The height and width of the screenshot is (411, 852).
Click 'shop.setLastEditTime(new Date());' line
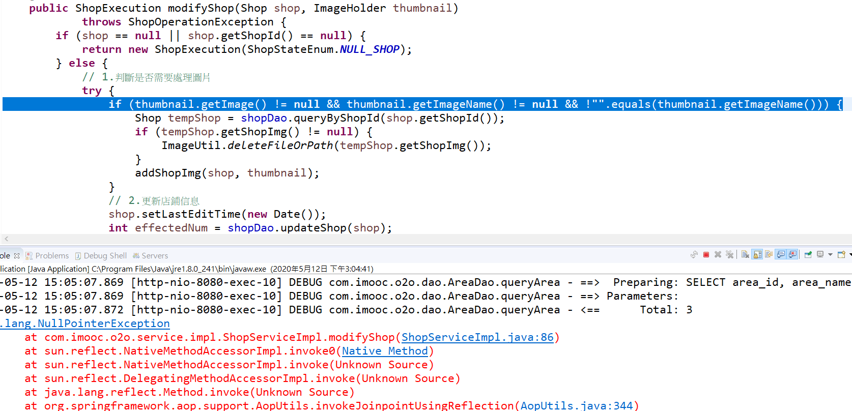coord(217,214)
